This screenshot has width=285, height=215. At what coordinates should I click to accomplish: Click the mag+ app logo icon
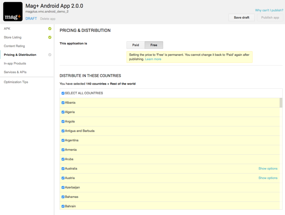pyautogui.click(x=13, y=12)
